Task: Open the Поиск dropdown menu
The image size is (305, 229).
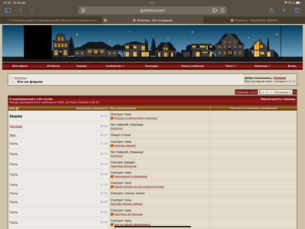Action: coord(231,66)
